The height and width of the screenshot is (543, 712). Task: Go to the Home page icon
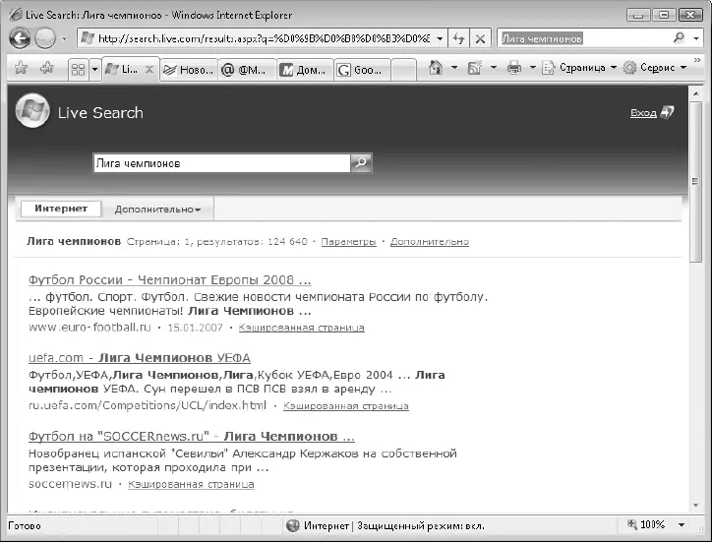point(436,68)
